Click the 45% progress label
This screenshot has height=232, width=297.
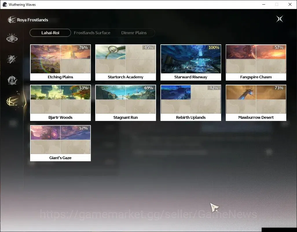[x=148, y=48]
